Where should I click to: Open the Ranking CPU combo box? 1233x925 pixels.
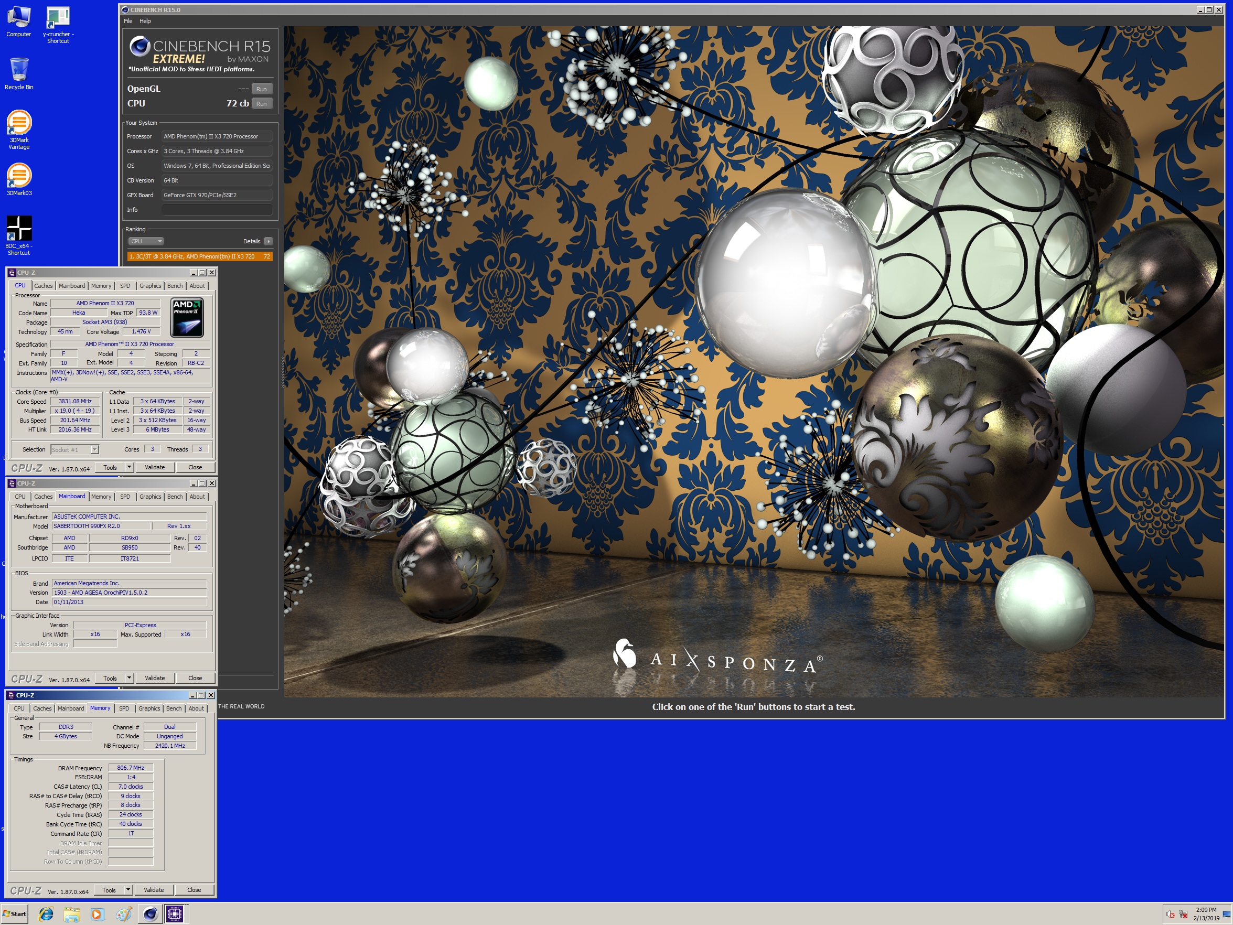(145, 241)
